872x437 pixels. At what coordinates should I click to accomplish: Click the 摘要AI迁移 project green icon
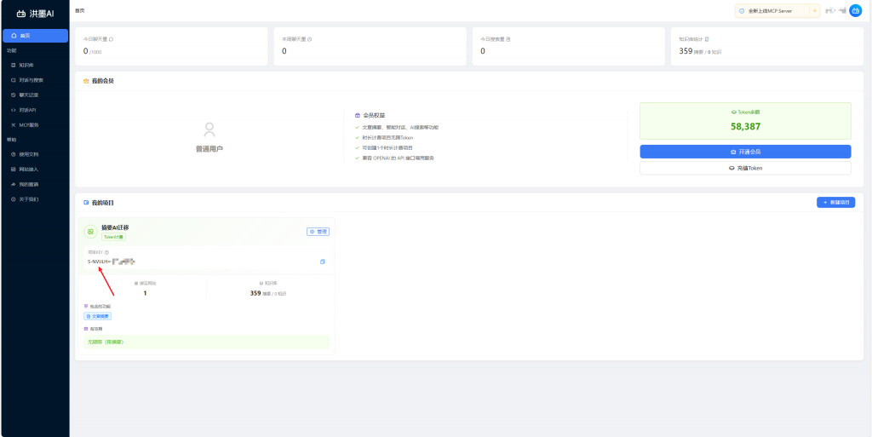(90, 231)
